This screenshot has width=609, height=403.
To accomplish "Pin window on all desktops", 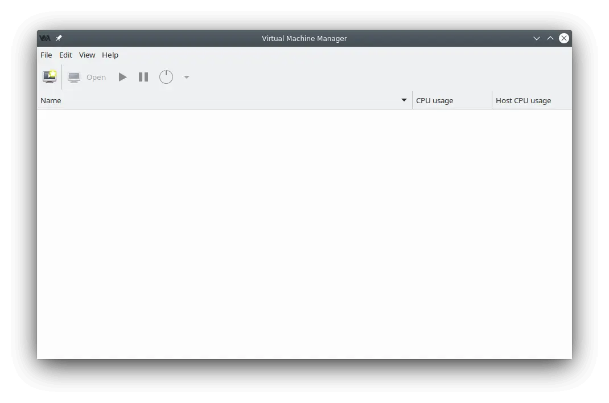I will point(59,38).
